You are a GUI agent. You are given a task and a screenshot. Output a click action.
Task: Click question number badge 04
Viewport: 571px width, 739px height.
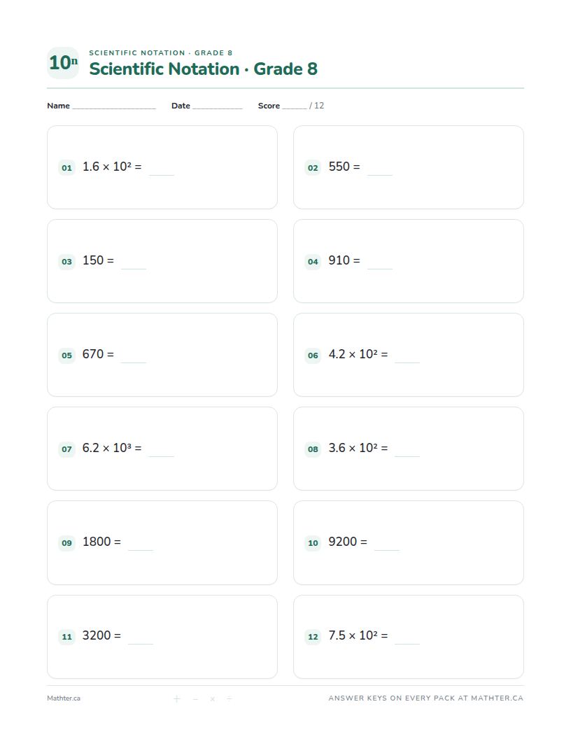313,262
